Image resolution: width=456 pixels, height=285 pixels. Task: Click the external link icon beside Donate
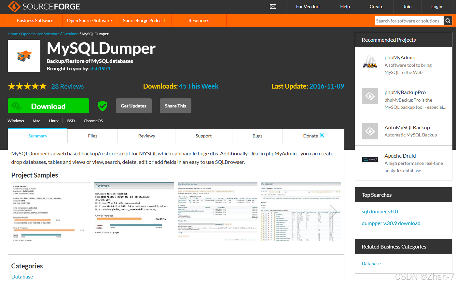pos(322,135)
